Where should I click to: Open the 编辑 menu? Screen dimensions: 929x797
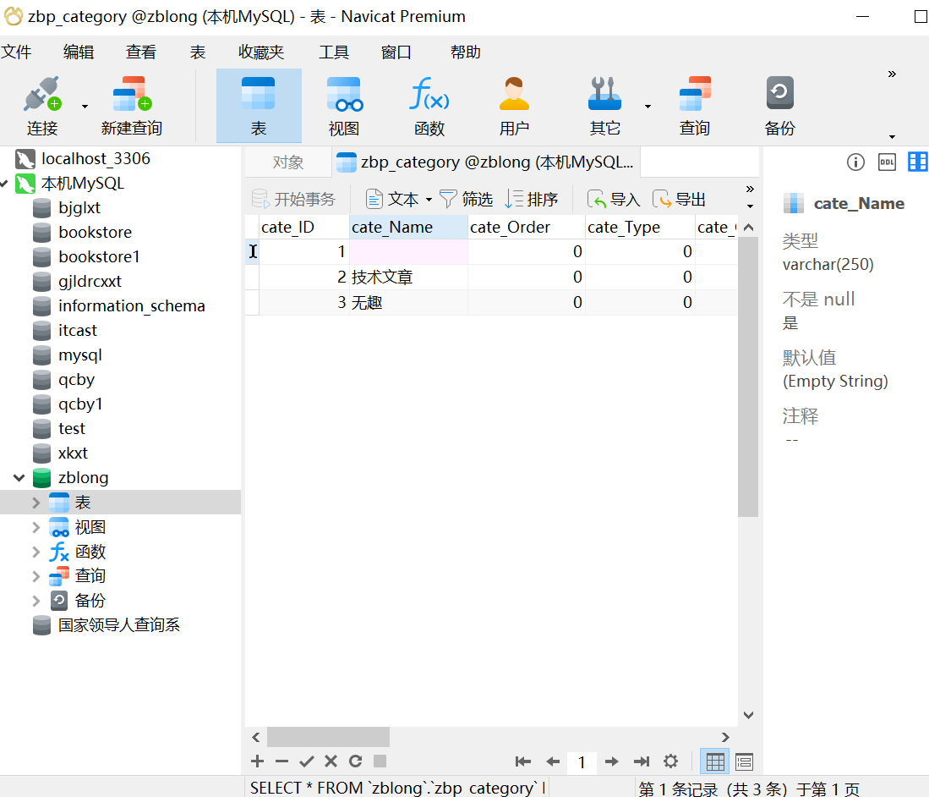point(79,52)
